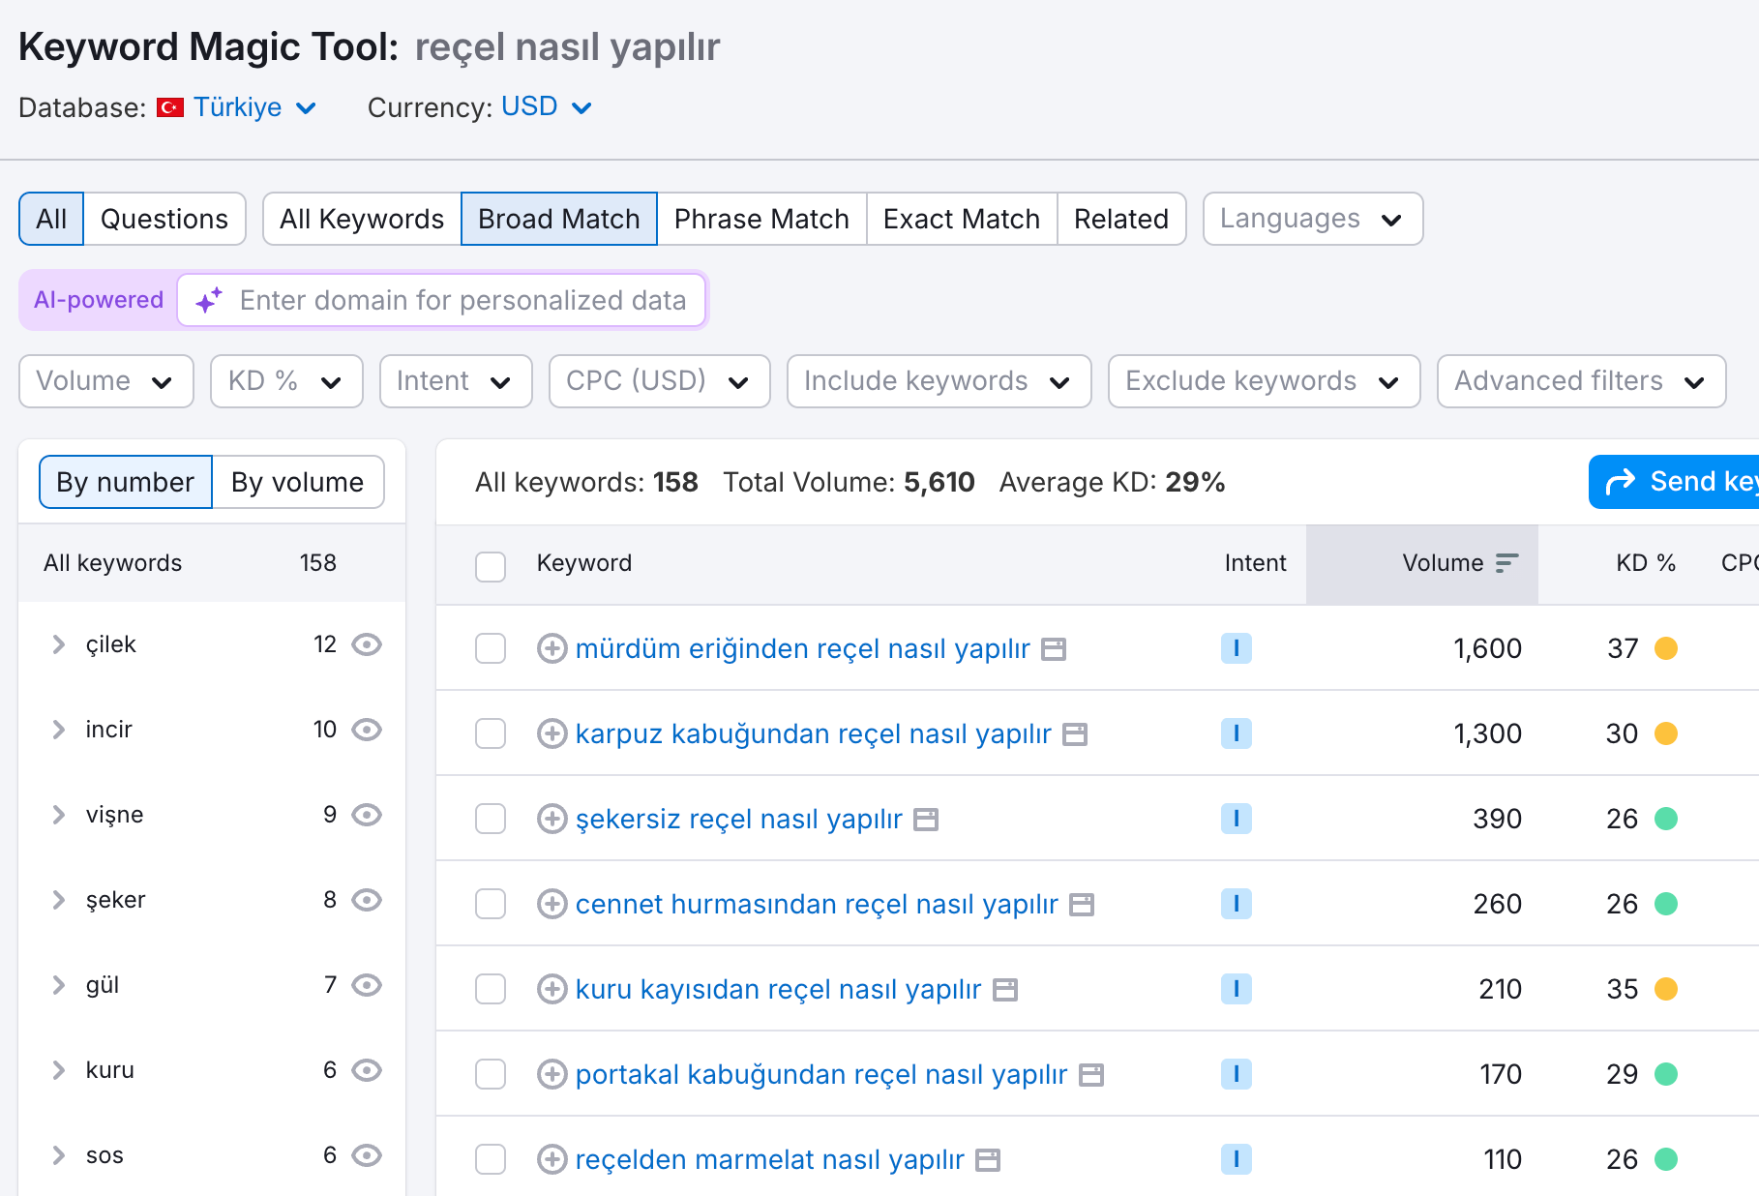The image size is (1759, 1196).
Task: Click Informational intent badge for kuru kayısıdan row
Action: pos(1236,989)
